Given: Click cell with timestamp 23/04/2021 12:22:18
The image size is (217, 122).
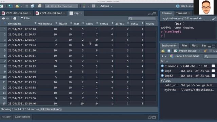Looking at the screenshot, I should pyautogui.click(x=22, y=29).
